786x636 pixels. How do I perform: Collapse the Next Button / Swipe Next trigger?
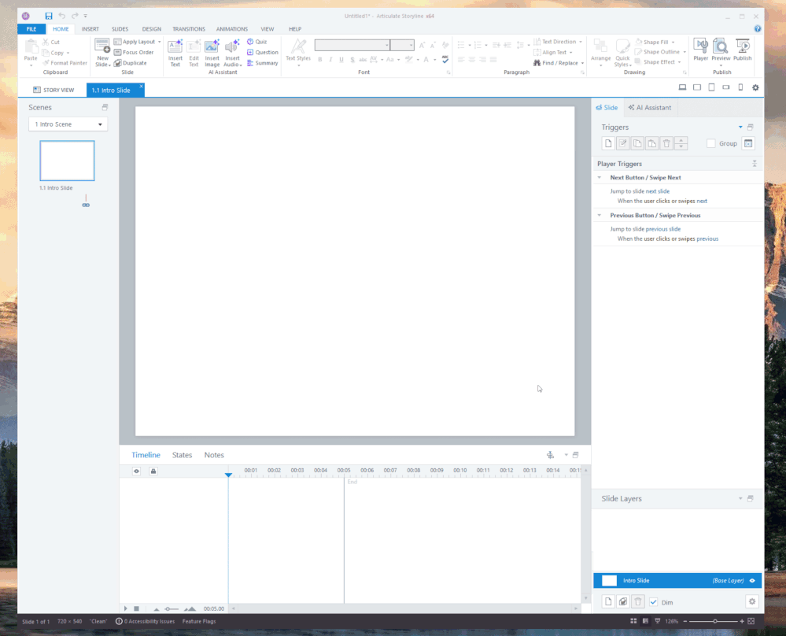pos(599,177)
